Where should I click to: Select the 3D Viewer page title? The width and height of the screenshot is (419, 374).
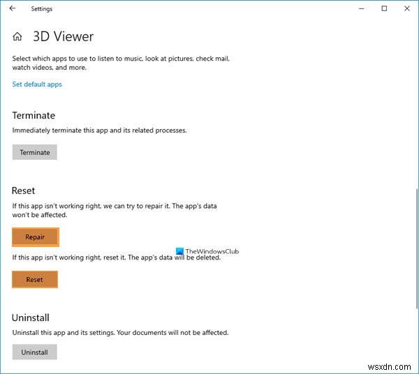[64, 36]
